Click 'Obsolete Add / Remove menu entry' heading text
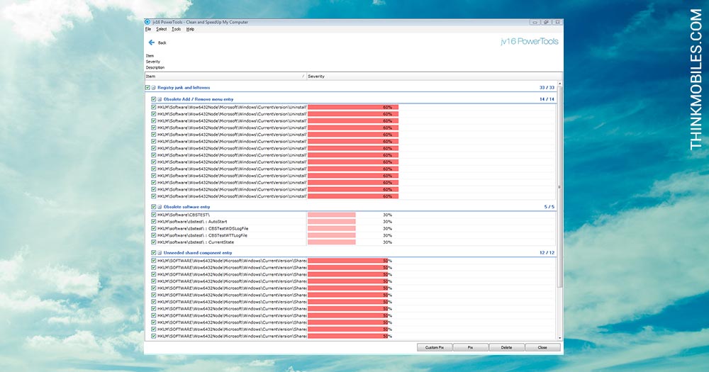The height and width of the screenshot is (372, 709). (x=199, y=99)
